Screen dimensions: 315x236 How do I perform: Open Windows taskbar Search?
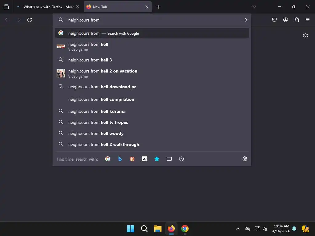(x=144, y=229)
